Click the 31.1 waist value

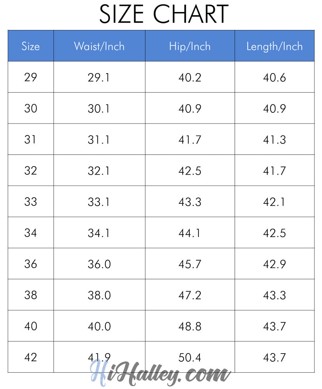point(98,140)
